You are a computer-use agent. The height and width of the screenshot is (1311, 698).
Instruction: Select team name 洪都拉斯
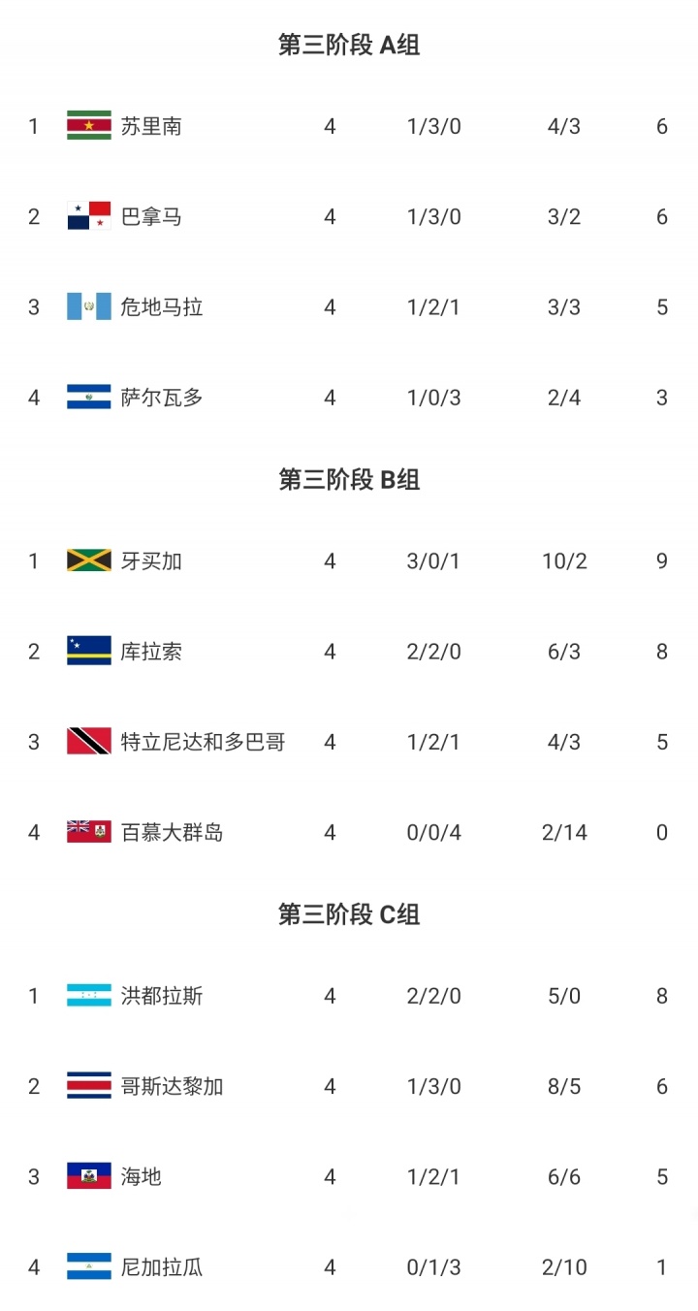click(162, 996)
